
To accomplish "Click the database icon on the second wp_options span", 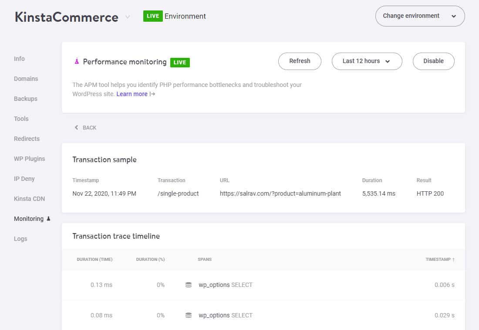I will 189,315.
